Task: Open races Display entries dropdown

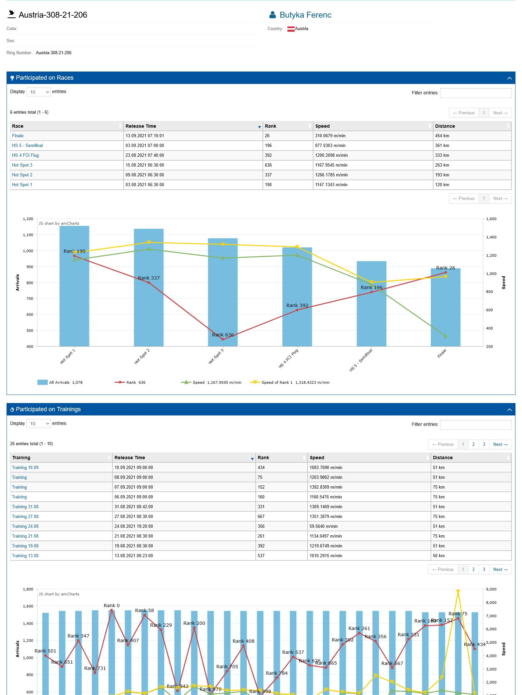Action: pyautogui.click(x=38, y=92)
